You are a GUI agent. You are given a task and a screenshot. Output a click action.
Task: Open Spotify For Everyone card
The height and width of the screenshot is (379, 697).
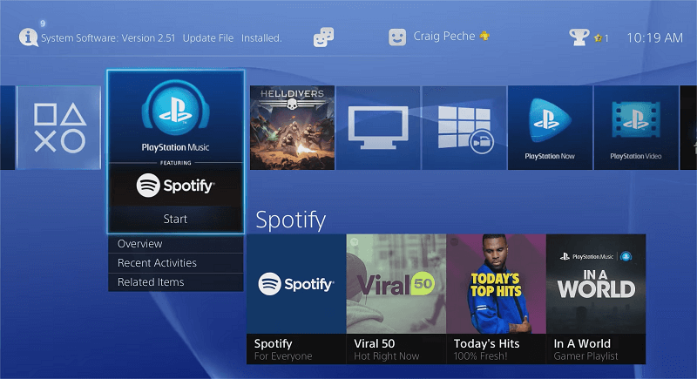[296, 299]
